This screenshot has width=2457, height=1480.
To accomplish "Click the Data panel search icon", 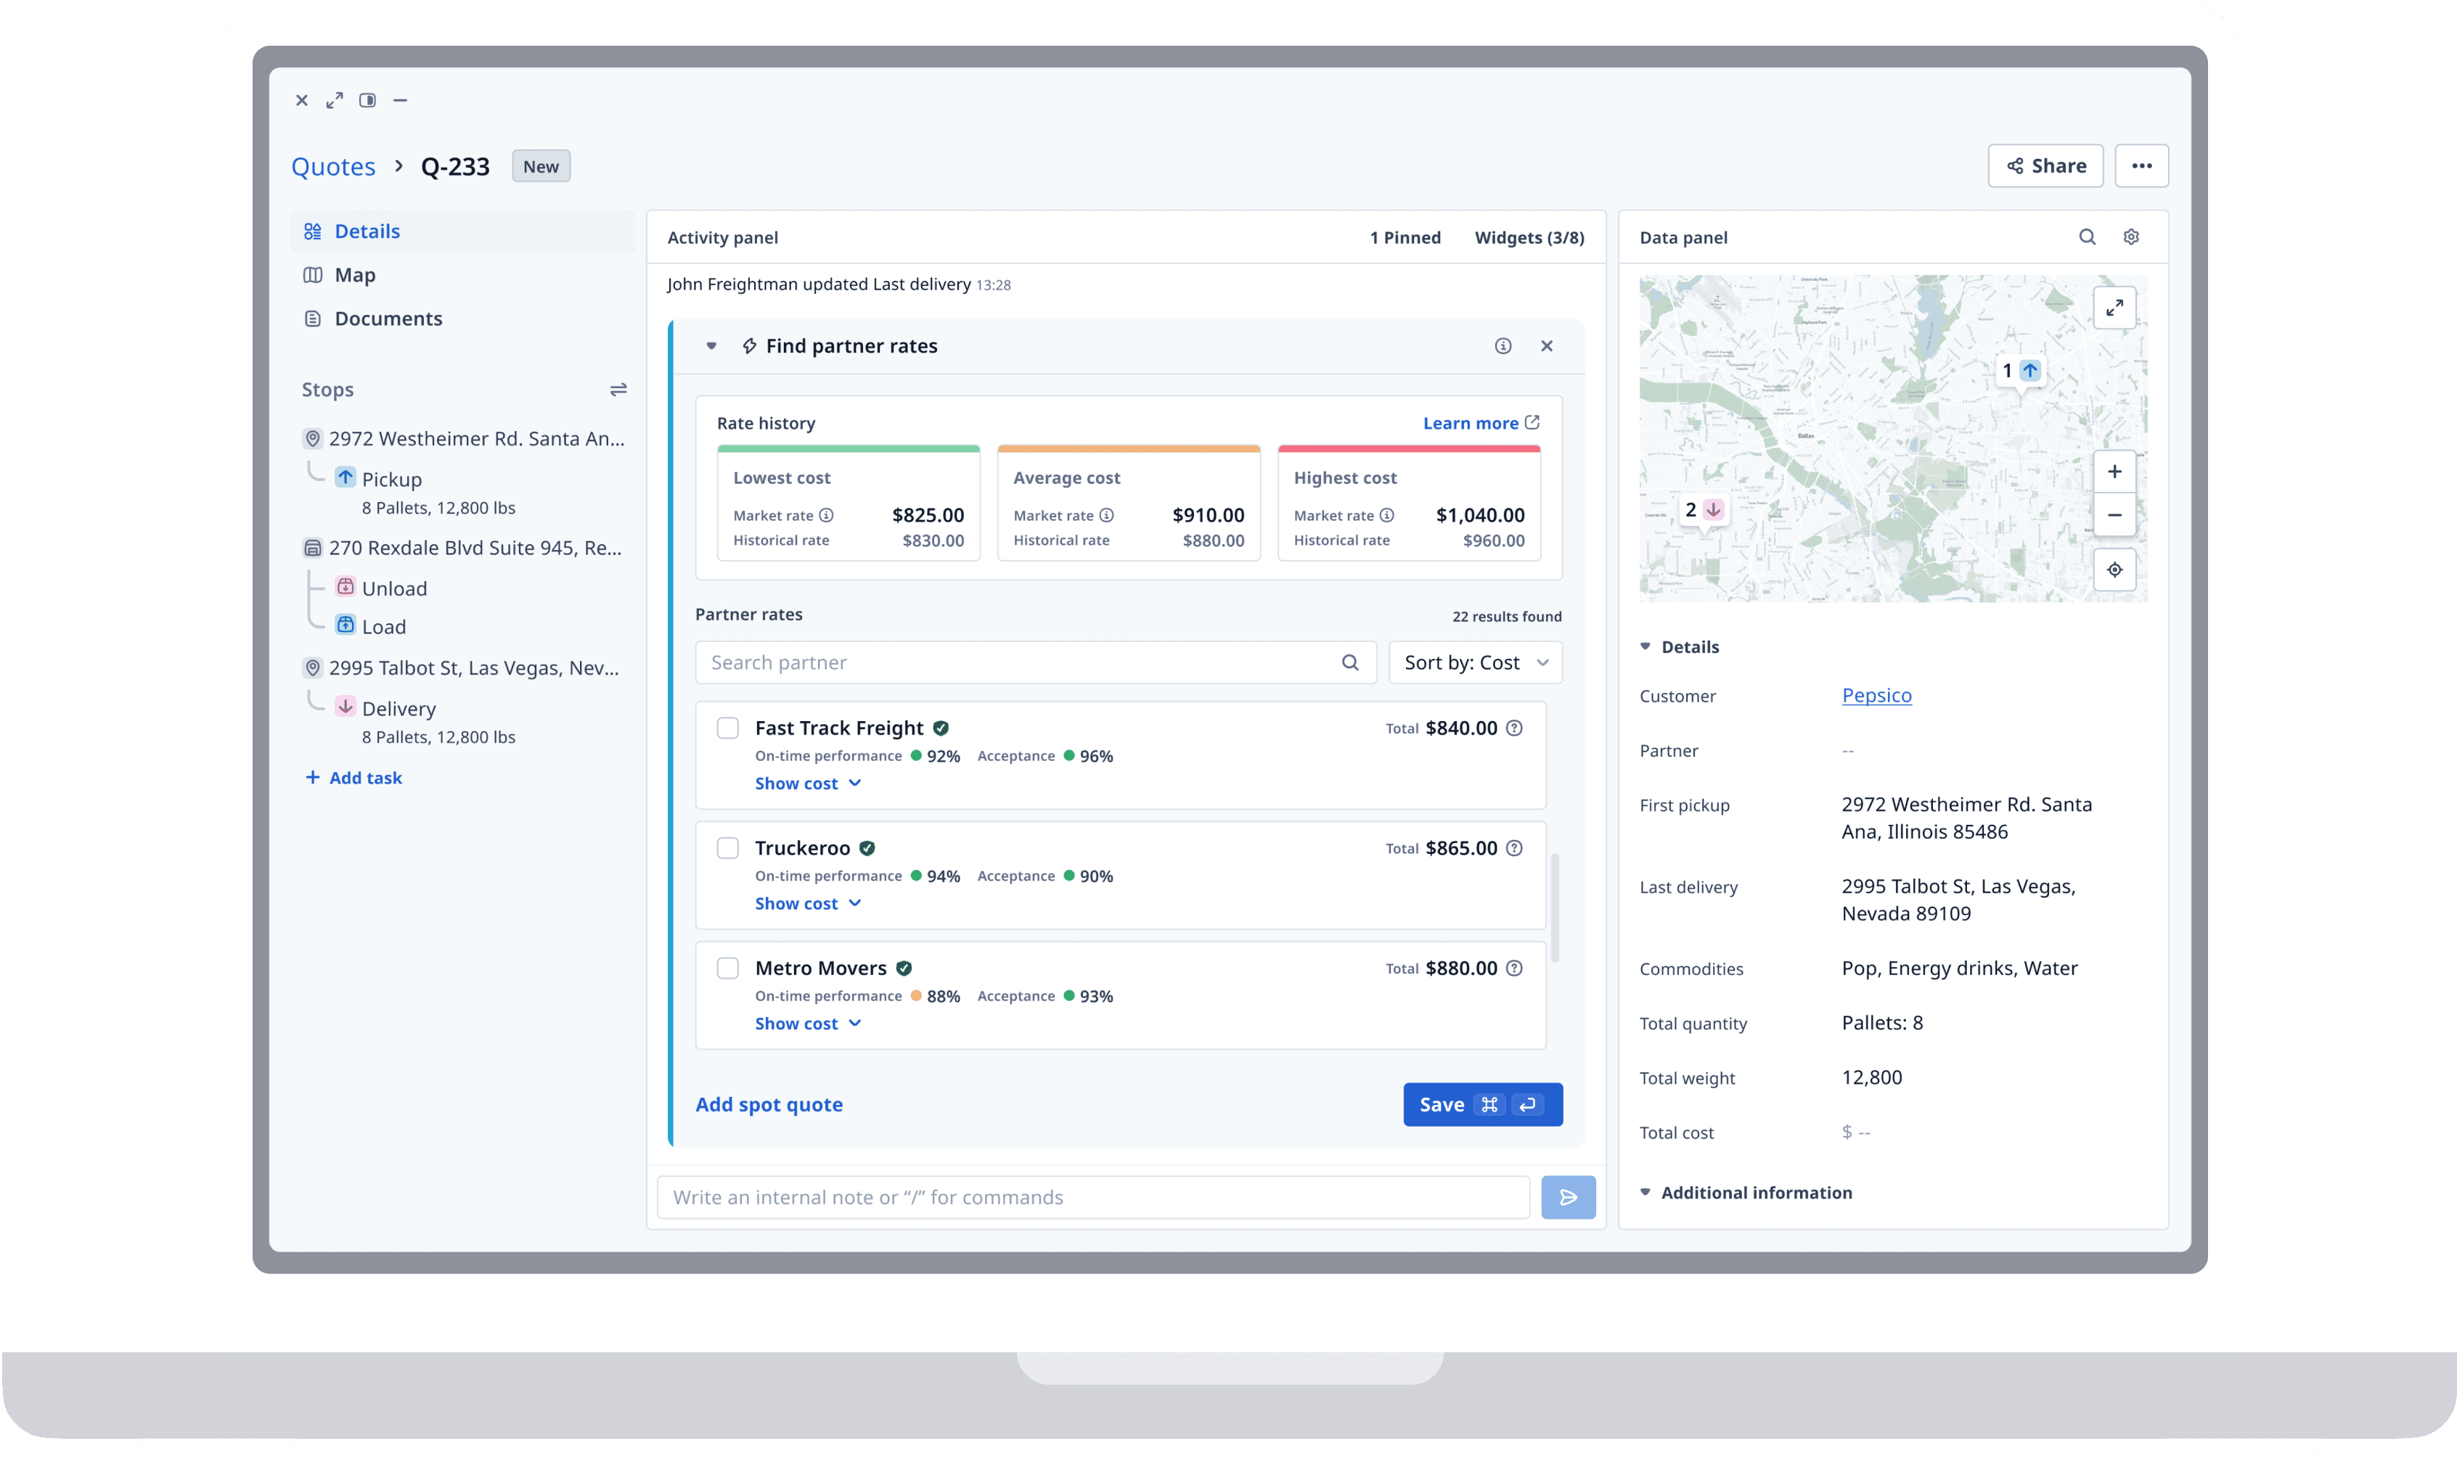I will pyautogui.click(x=2086, y=237).
